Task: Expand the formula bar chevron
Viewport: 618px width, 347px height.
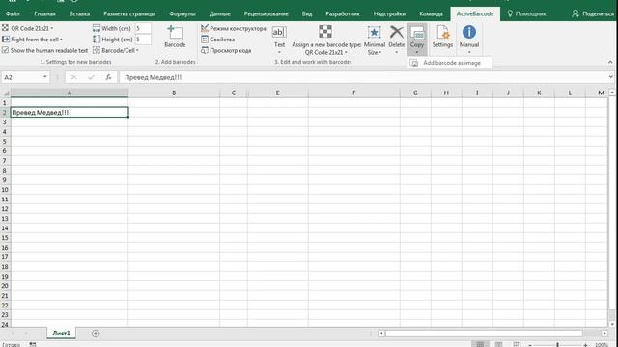Action: (x=610, y=77)
